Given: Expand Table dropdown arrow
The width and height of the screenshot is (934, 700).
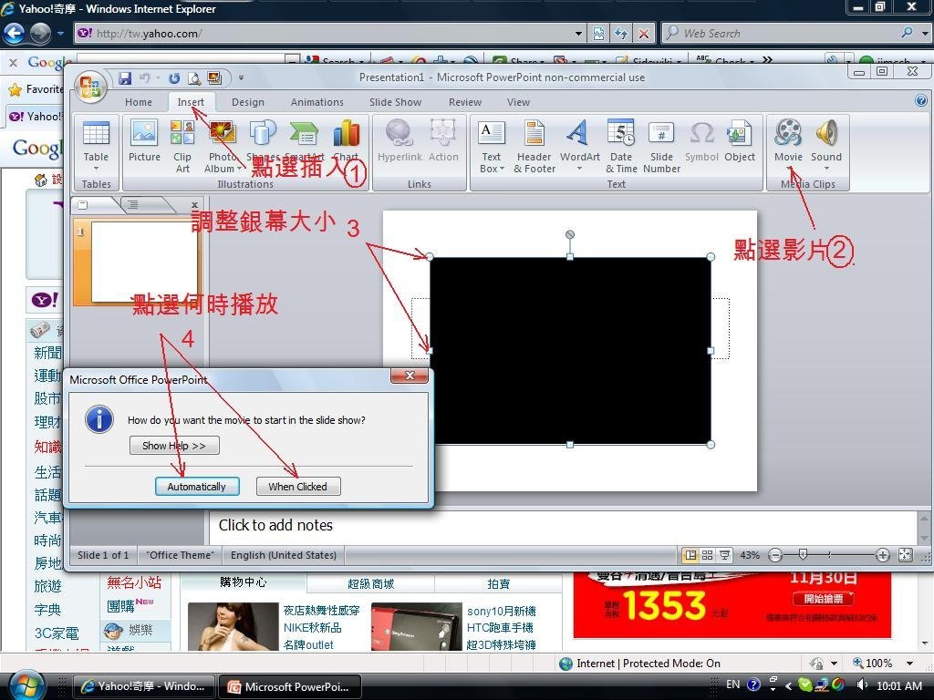Looking at the screenshot, I should tap(96, 169).
